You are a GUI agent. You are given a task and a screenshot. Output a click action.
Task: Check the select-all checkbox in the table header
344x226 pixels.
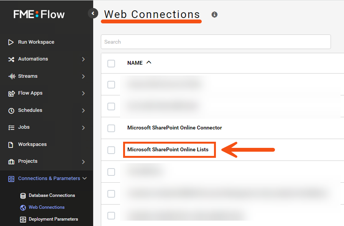point(111,63)
